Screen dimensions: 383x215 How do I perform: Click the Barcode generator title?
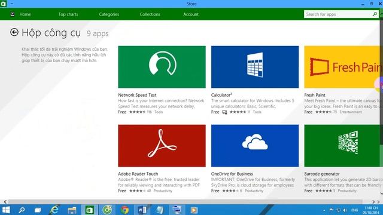[x=322, y=174]
